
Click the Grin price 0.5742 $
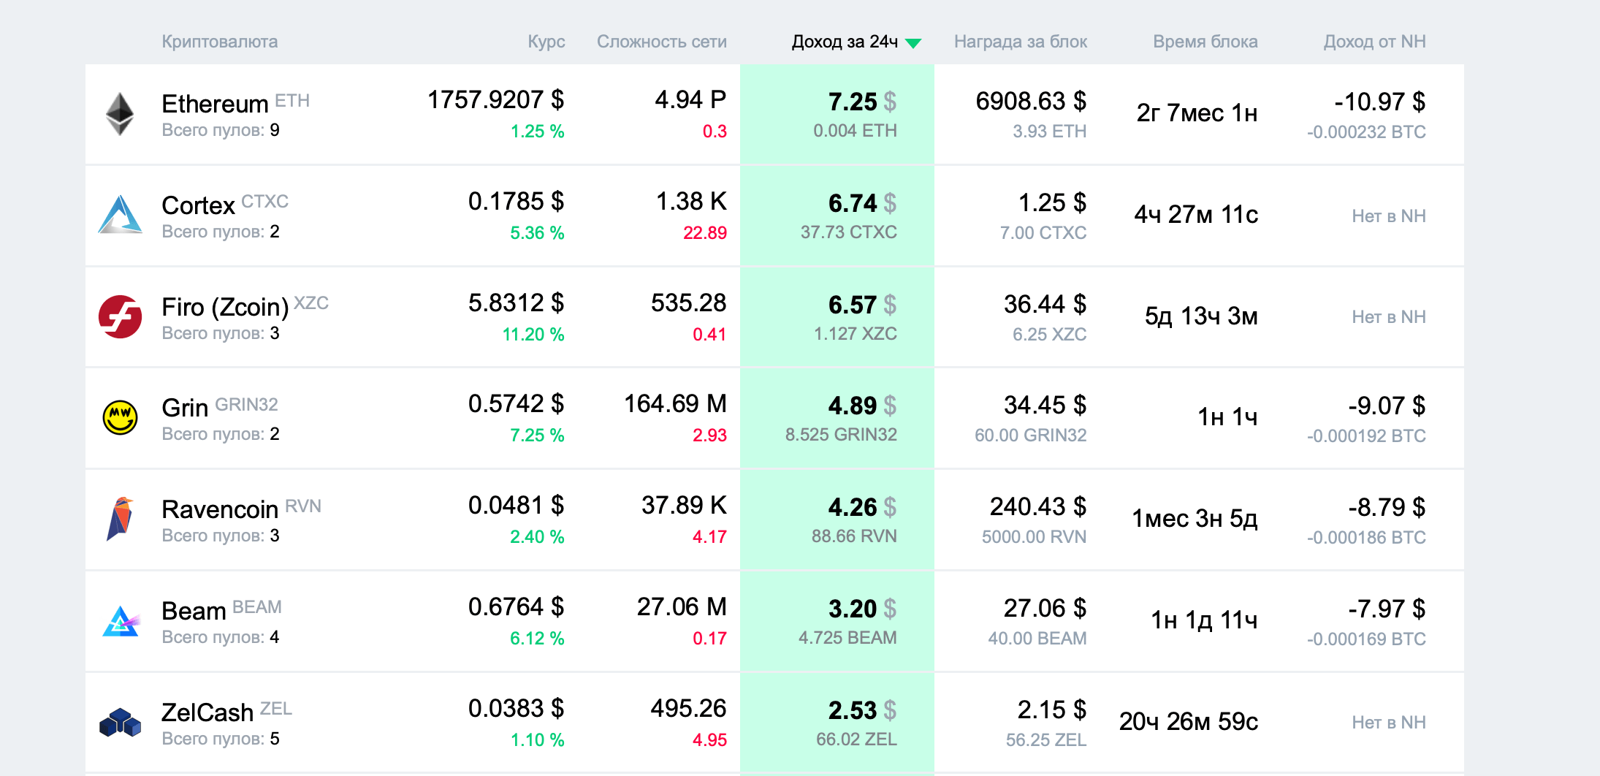pos(517,403)
